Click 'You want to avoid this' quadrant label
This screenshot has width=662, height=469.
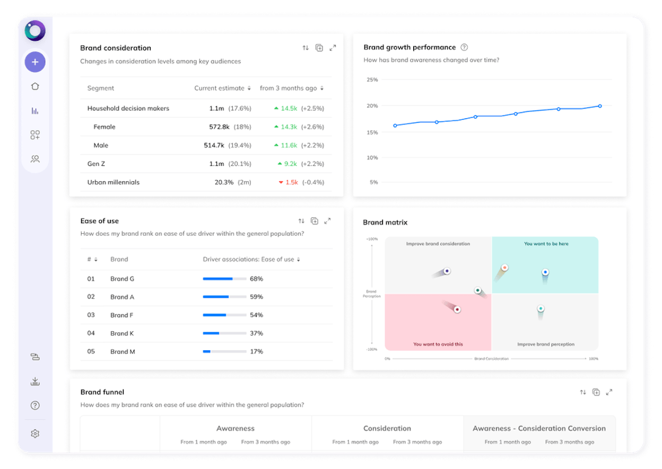pos(438,344)
